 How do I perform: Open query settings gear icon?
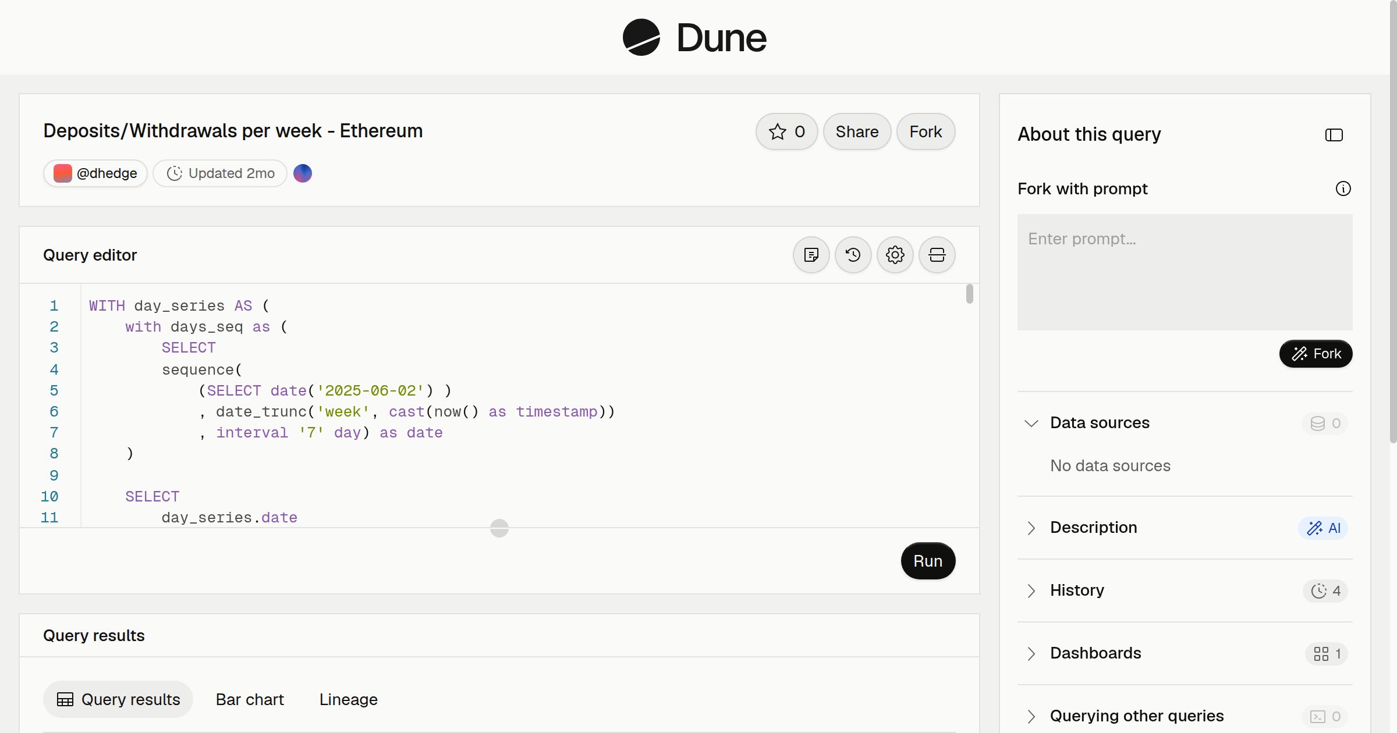(895, 255)
